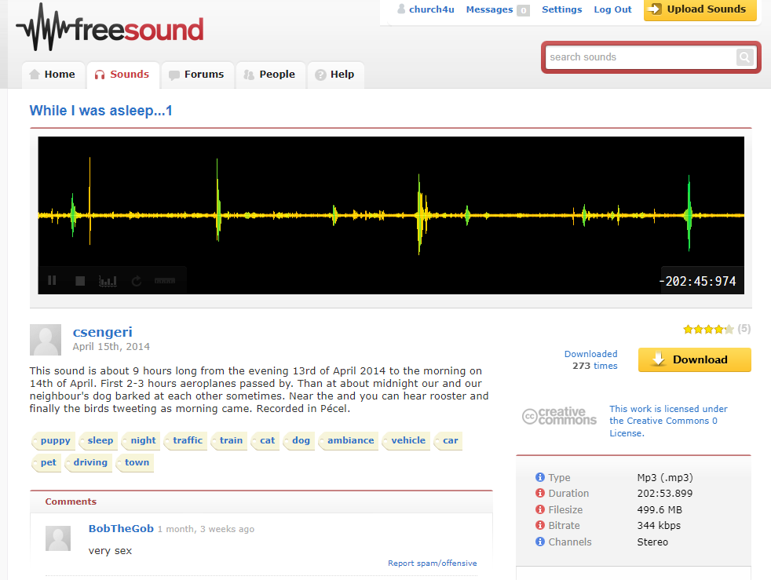Click the April 15th, 2014 date
The width and height of the screenshot is (771, 580).
tap(111, 347)
